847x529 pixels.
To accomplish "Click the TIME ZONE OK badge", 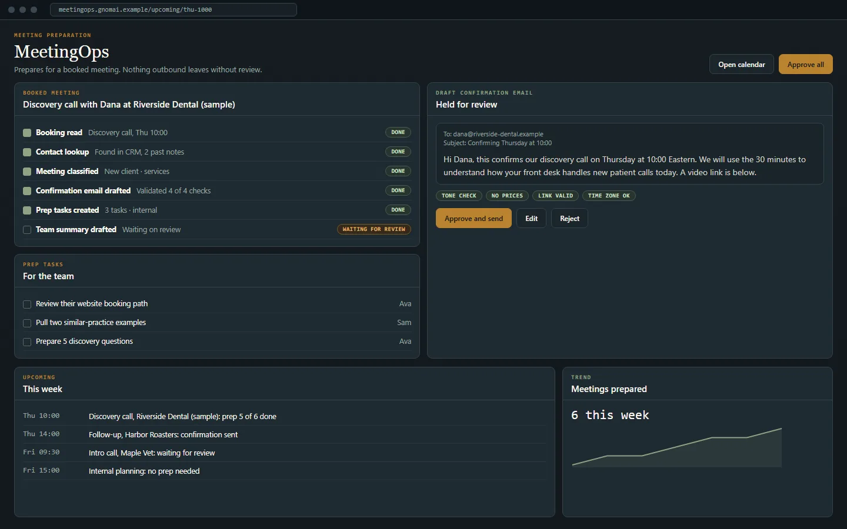I will pyautogui.click(x=609, y=196).
